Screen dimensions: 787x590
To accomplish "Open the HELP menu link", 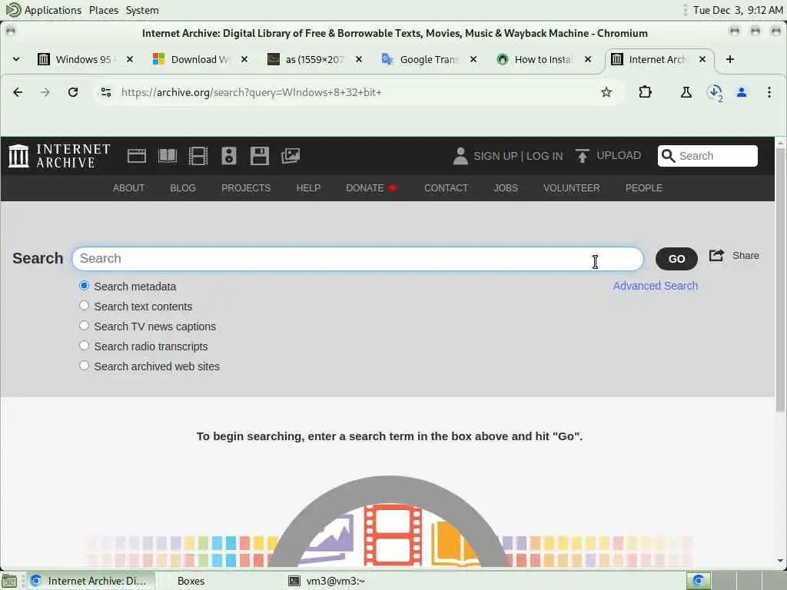I will [x=308, y=188].
